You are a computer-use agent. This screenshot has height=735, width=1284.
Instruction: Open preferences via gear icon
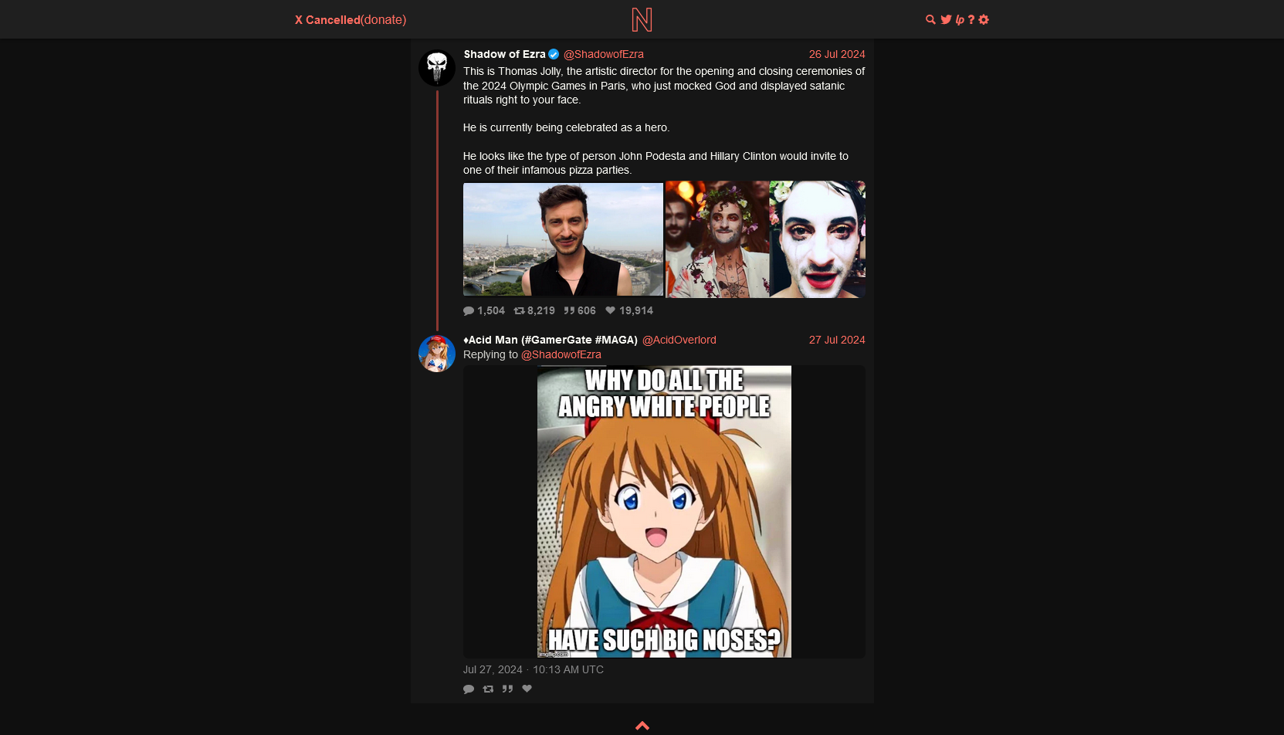point(984,20)
